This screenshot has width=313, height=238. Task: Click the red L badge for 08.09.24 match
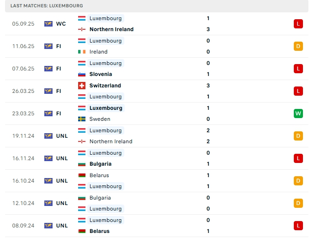(x=298, y=226)
